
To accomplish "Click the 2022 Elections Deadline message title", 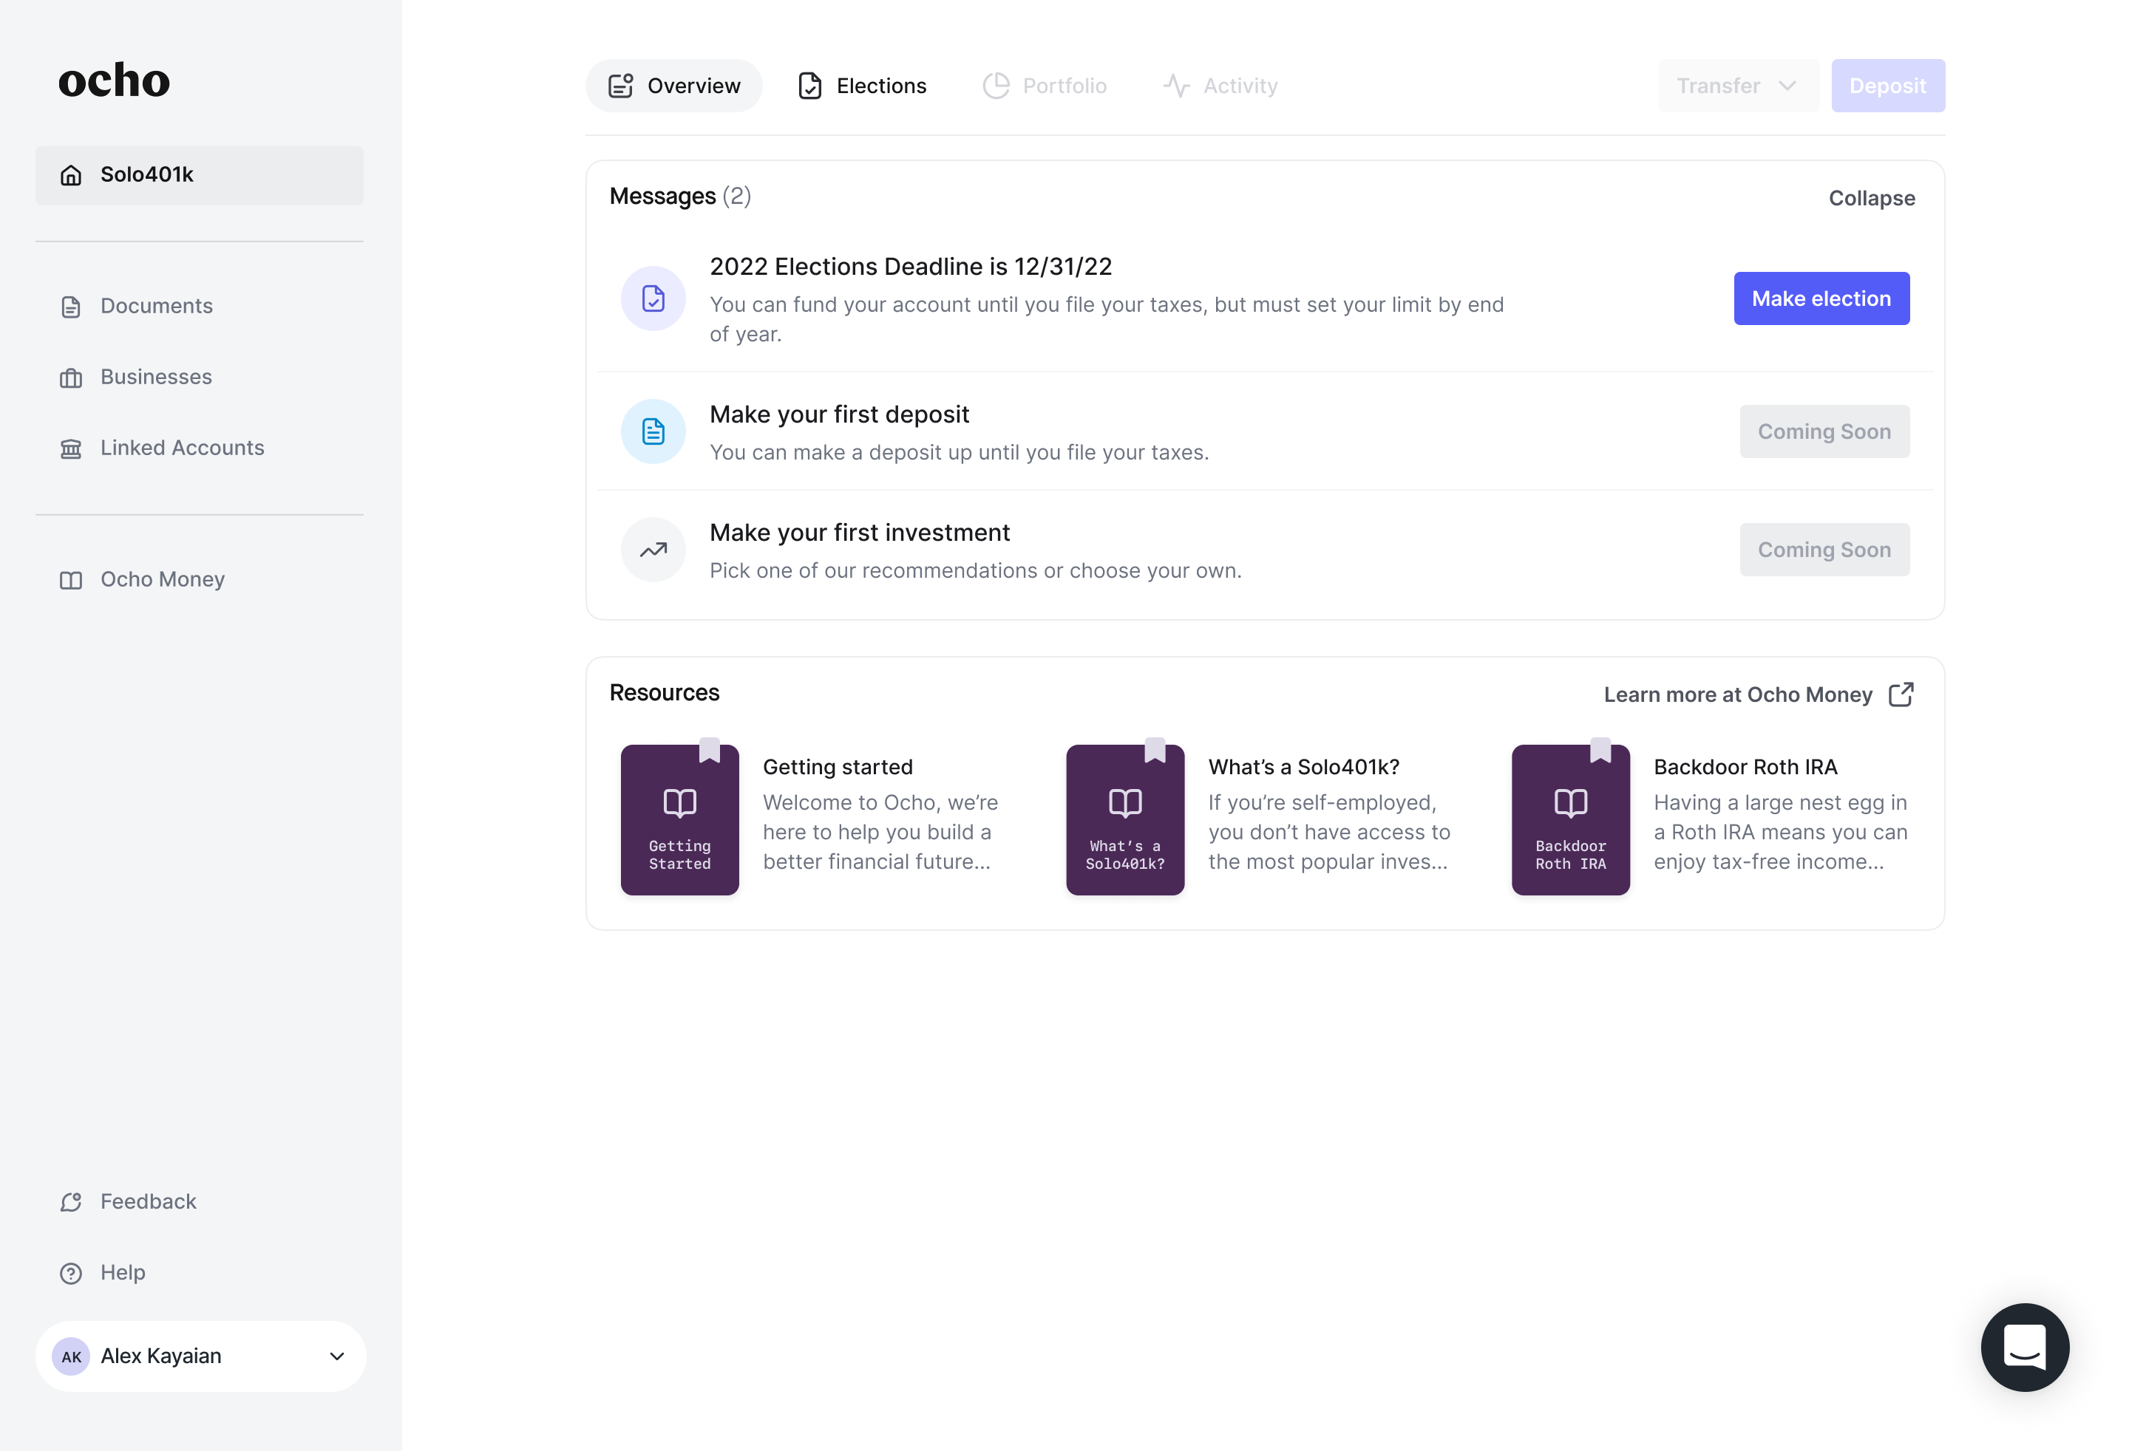I will (x=911, y=267).
